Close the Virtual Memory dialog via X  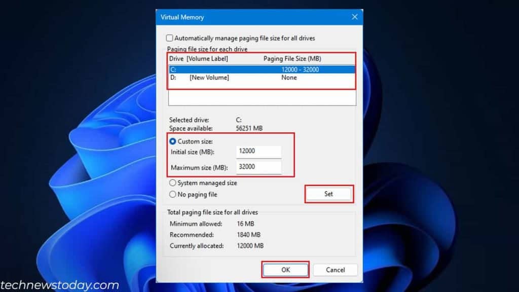click(354, 17)
